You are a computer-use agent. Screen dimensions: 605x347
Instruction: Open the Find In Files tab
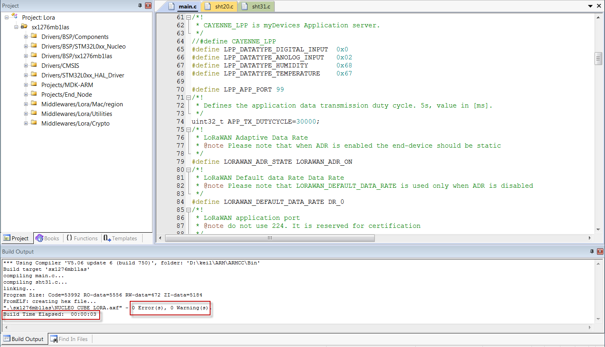pyautogui.click(x=69, y=339)
